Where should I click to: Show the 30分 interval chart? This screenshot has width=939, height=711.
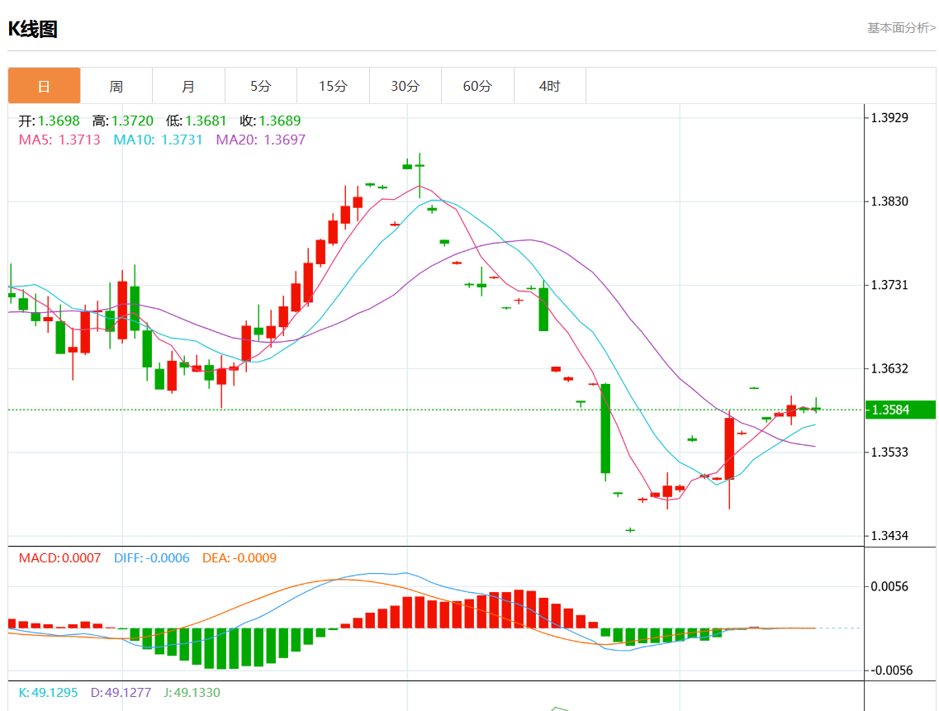point(405,86)
